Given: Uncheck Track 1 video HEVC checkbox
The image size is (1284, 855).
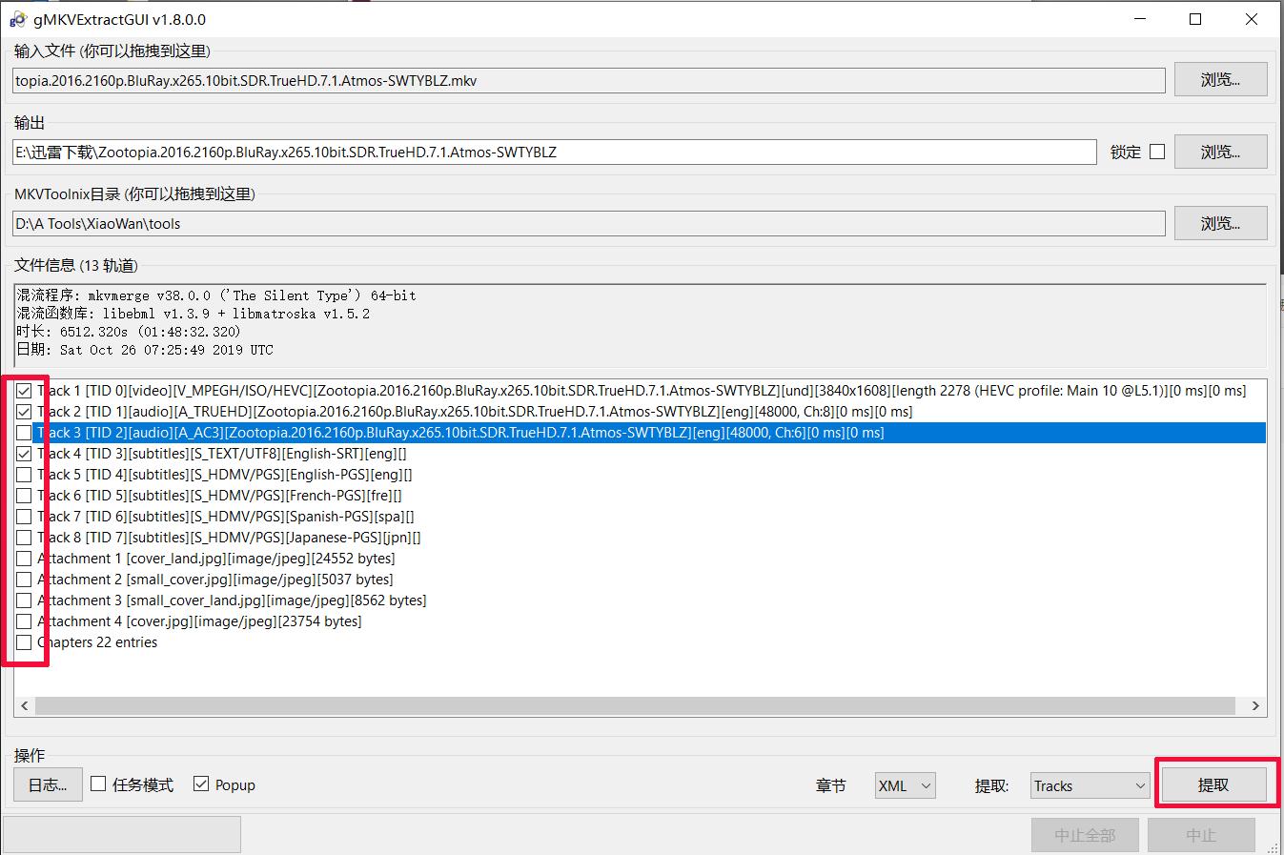Looking at the screenshot, I should click(x=24, y=391).
